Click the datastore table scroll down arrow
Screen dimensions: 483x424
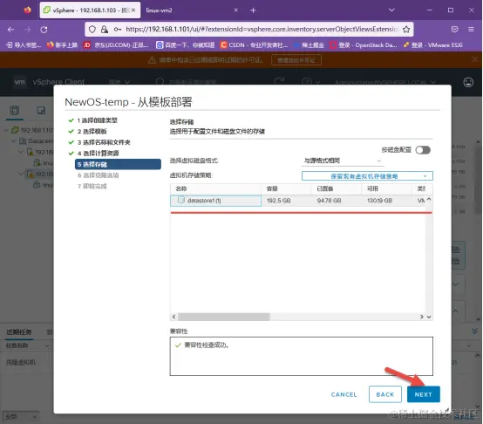[429, 317]
